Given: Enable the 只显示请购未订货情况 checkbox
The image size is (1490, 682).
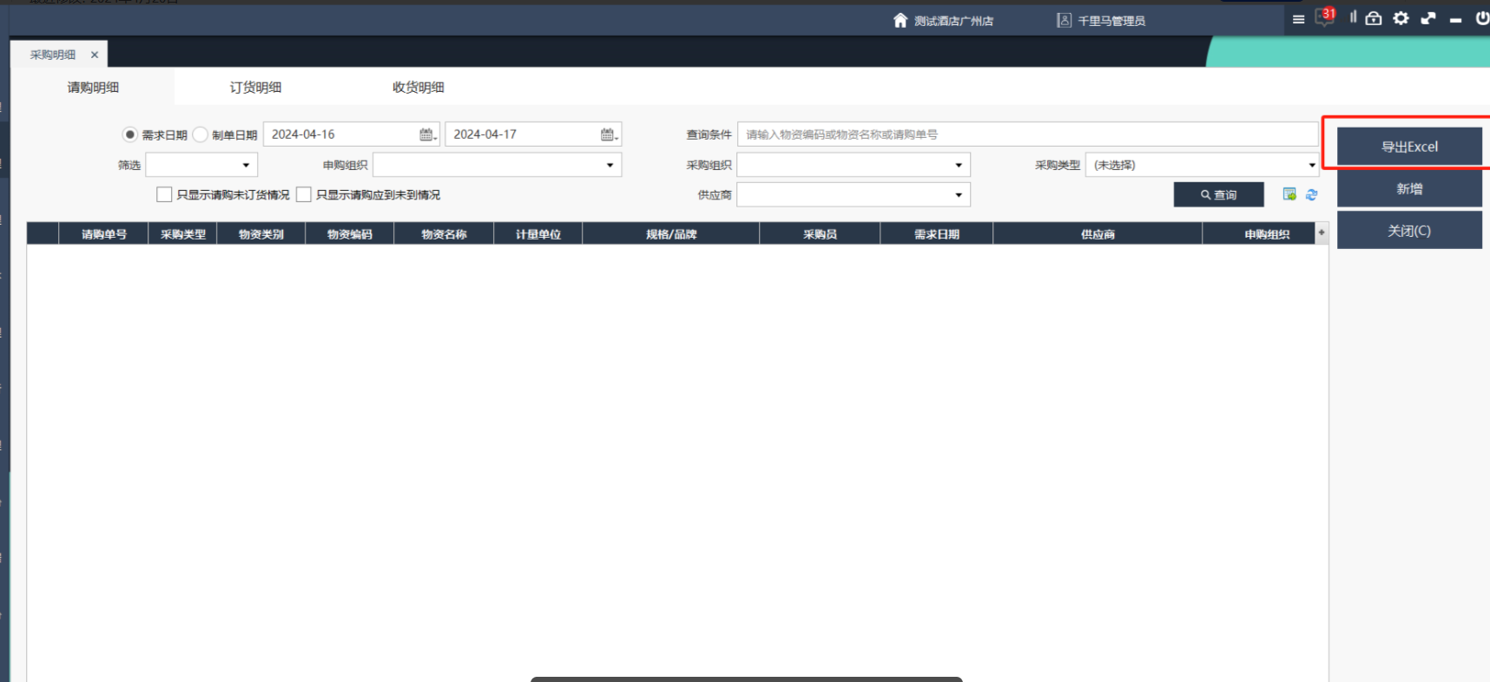Looking at the screenshot, I should 164,194.
